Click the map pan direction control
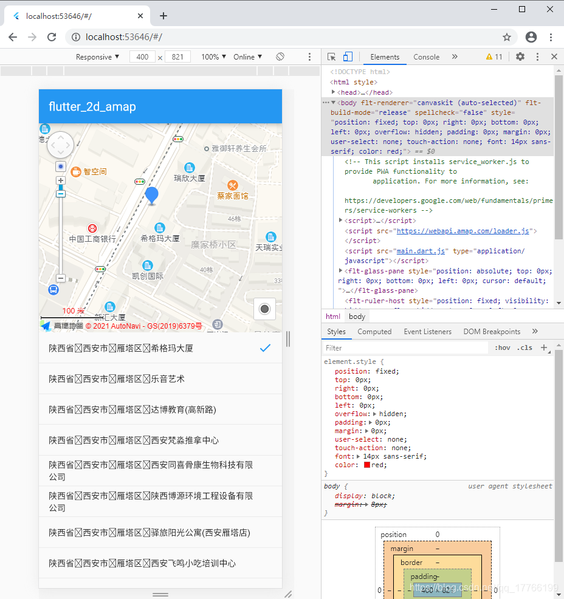564x599 pixels. (60, 145)
